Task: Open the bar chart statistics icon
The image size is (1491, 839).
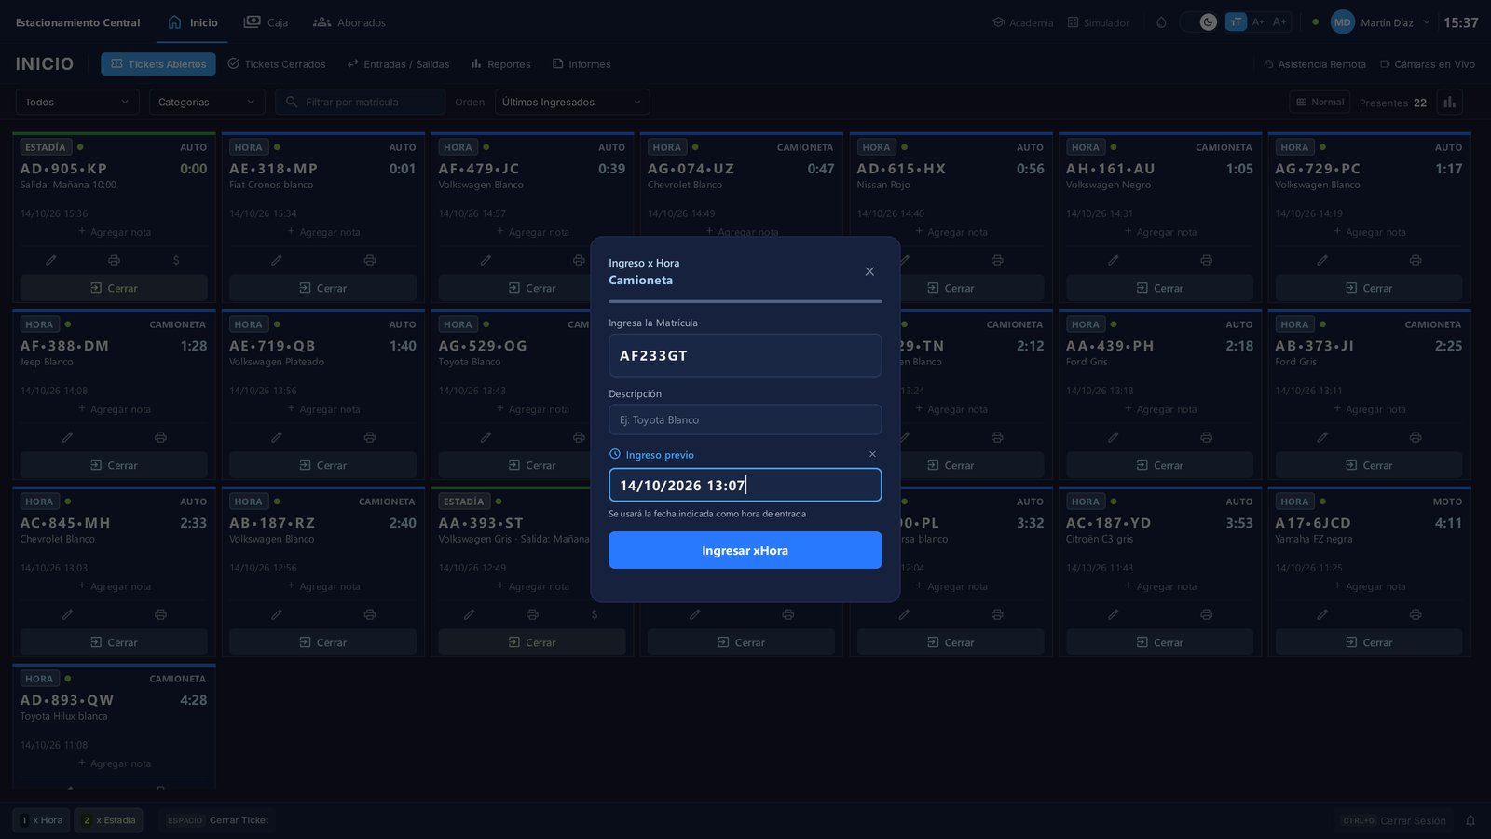Action: click(1449, 103)
